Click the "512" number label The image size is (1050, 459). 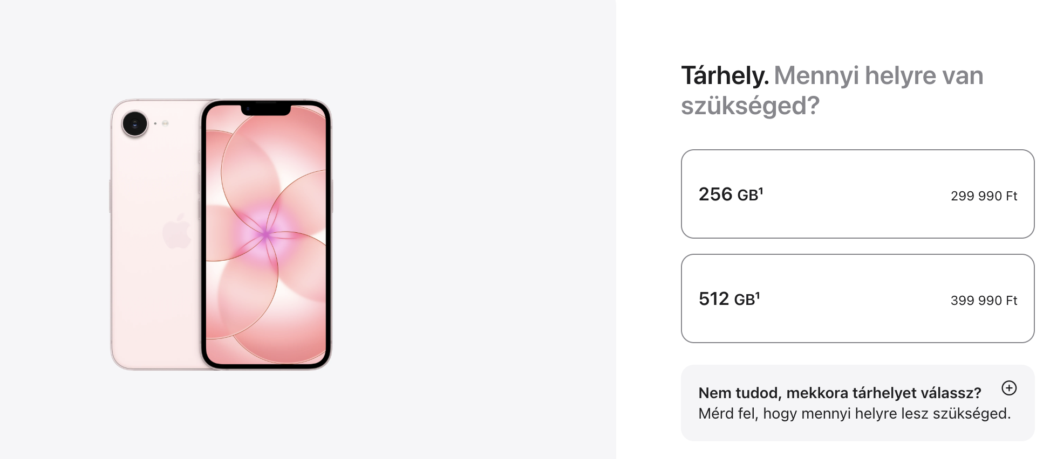[713, 299]
